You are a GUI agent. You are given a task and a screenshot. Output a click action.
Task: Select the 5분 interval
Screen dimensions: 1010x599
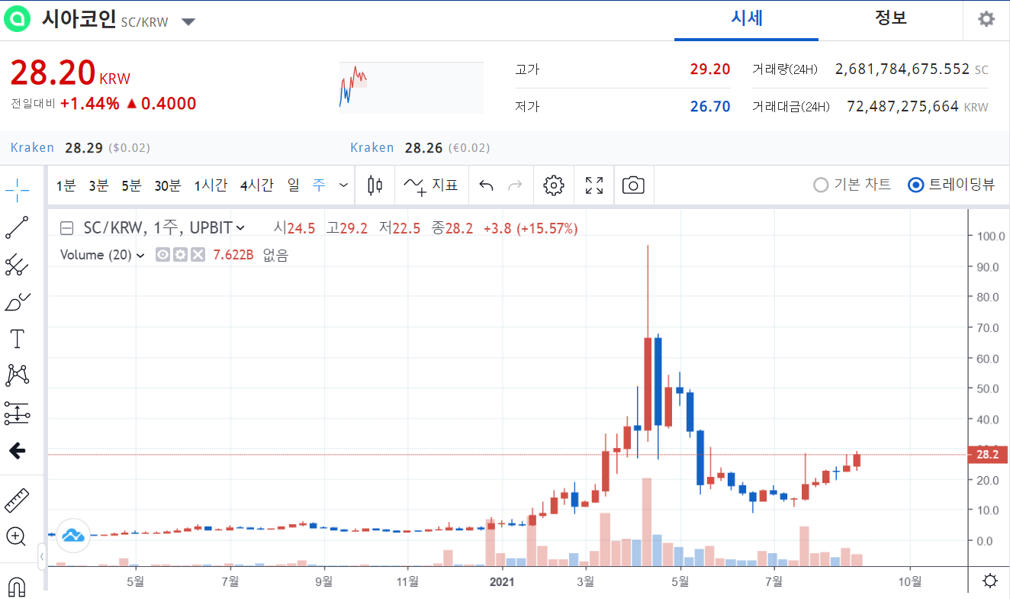click(x=131, y=185)
